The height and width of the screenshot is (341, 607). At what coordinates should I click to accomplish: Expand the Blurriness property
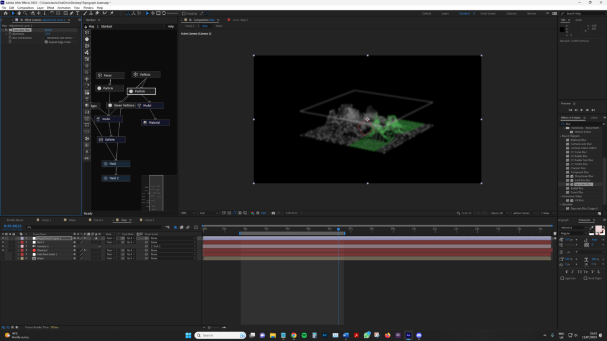pos(6,34)
